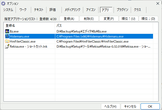Click the 登録名 column header
The height and width of the screenshot is (110, 162).
coord(29,26)
